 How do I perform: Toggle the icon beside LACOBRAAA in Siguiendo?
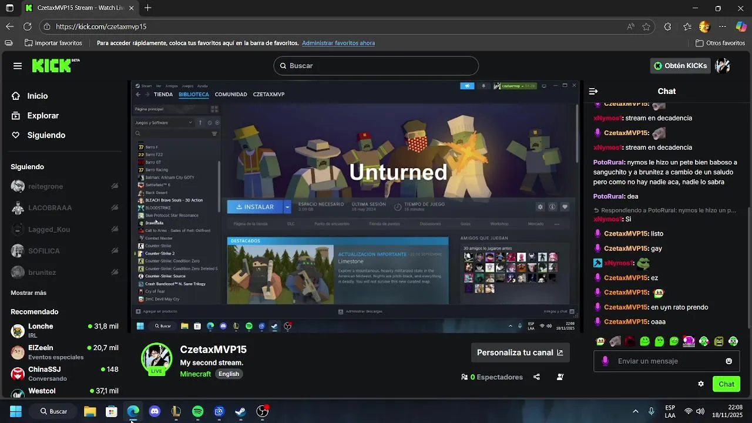pyautogui.click(x=115, y=208)
